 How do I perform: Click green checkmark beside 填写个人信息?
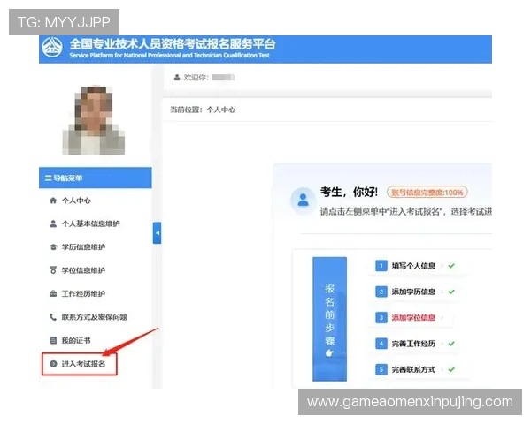pyautogui.click(x=451, y=266)
